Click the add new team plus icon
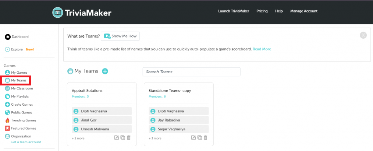This screenshot has height=151, width=373. coord(105,71)
